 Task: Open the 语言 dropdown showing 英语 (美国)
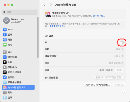pos(116,63)
